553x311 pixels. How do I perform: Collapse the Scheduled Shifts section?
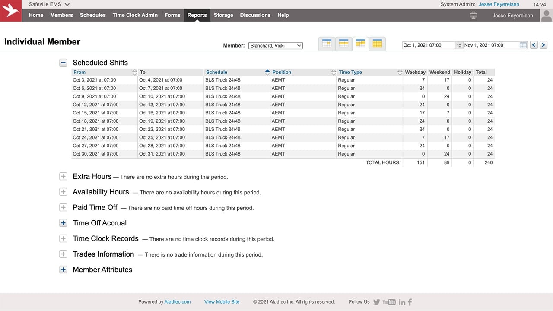63,63
